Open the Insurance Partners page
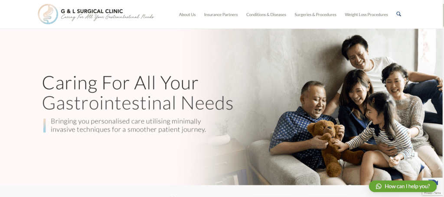 [x=221, y=14]
